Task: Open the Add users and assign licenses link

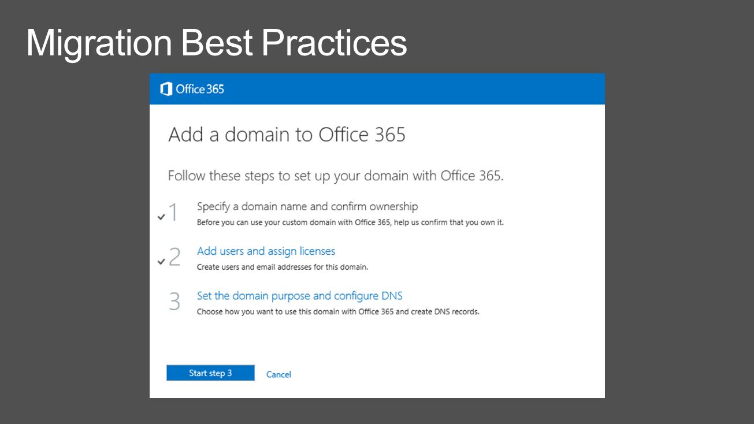Action: tap(266, 251)
